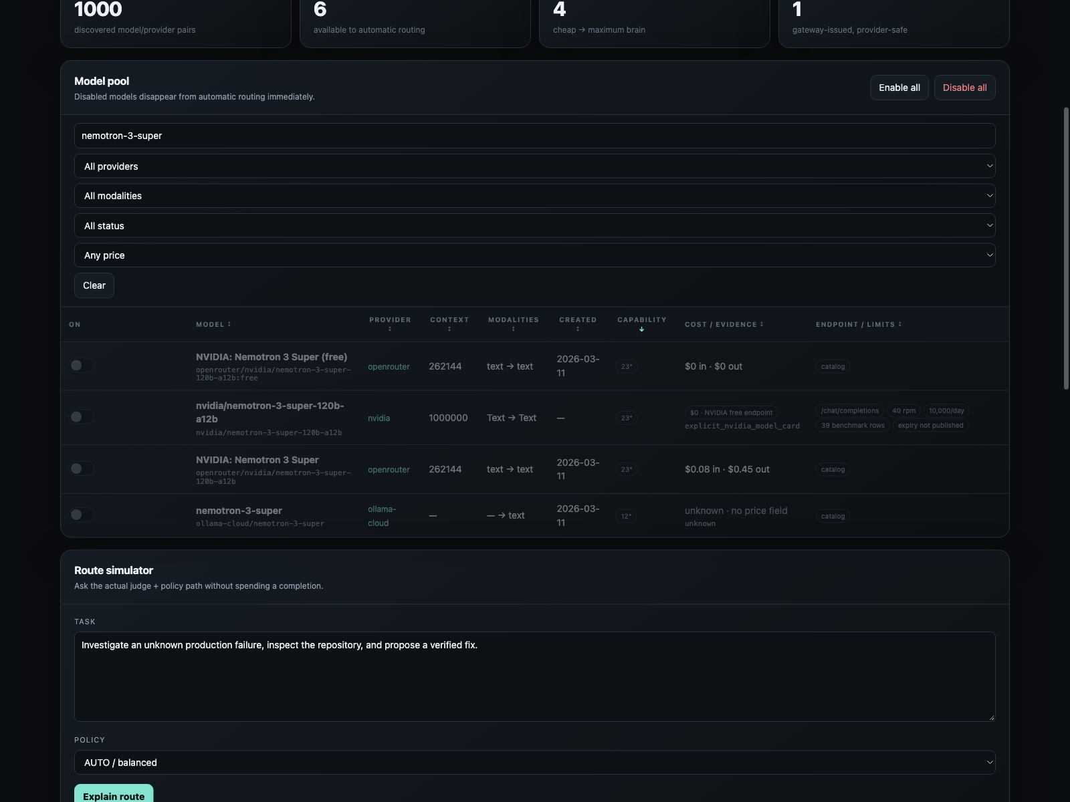Viewport: 1070px width, 802px height.
Task: Open the AUTO / balanced policy dropdown
Action: click(x=534, y=763)
